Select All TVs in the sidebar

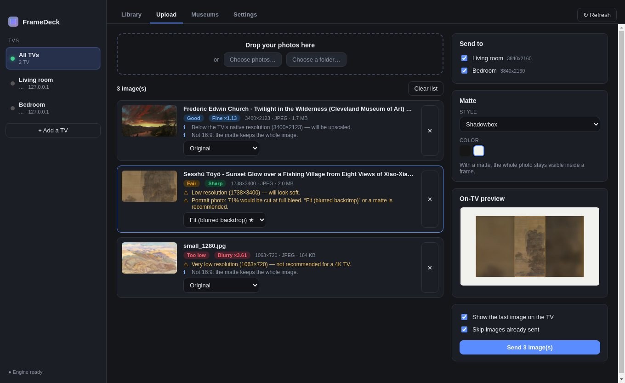tap(53, 58)
